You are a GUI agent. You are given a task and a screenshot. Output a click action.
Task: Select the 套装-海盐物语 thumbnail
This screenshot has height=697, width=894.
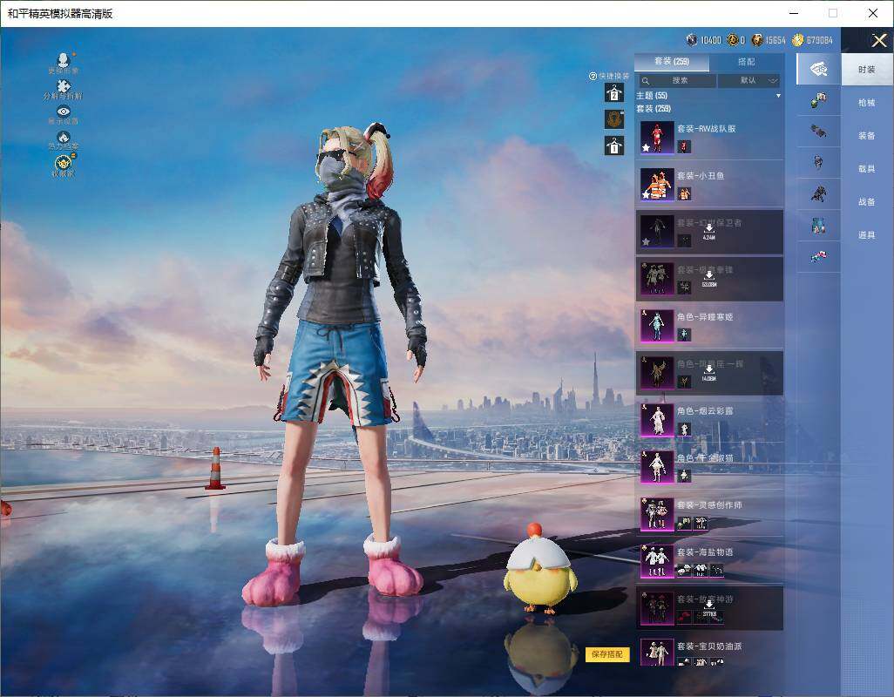[x=657, y=561]
